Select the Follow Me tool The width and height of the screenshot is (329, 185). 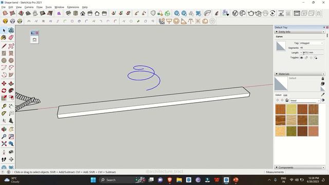(11, 91)
